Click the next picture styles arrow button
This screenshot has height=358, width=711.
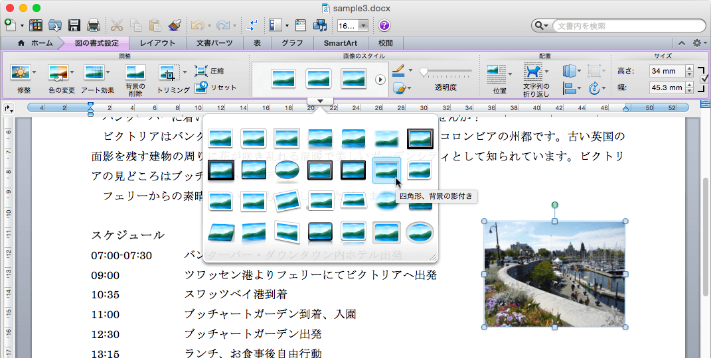coord(380,80)
